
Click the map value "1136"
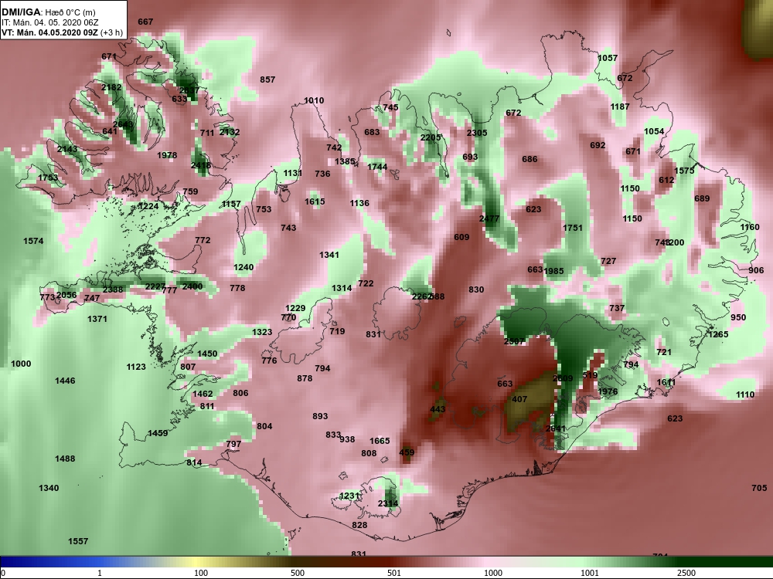tap(359, 203)
